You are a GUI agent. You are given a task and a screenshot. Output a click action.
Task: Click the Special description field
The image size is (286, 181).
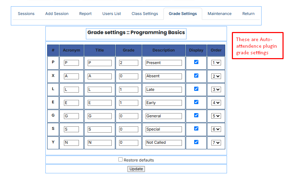[x=164, y=129]
